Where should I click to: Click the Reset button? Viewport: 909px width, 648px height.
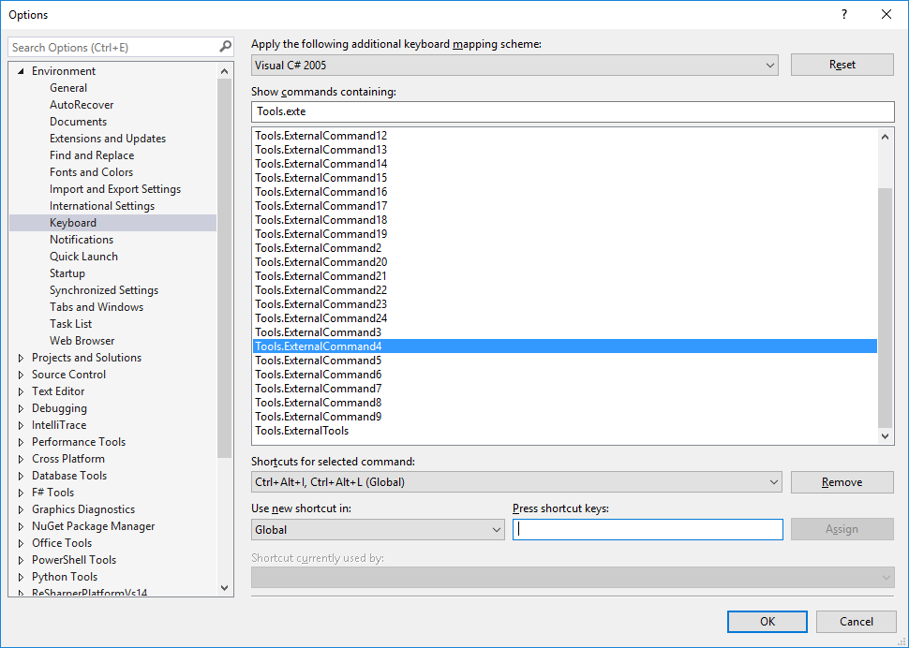point(841,65)
